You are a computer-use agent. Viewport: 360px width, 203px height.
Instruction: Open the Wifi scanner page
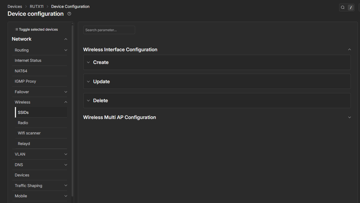[x=29, y=133]
